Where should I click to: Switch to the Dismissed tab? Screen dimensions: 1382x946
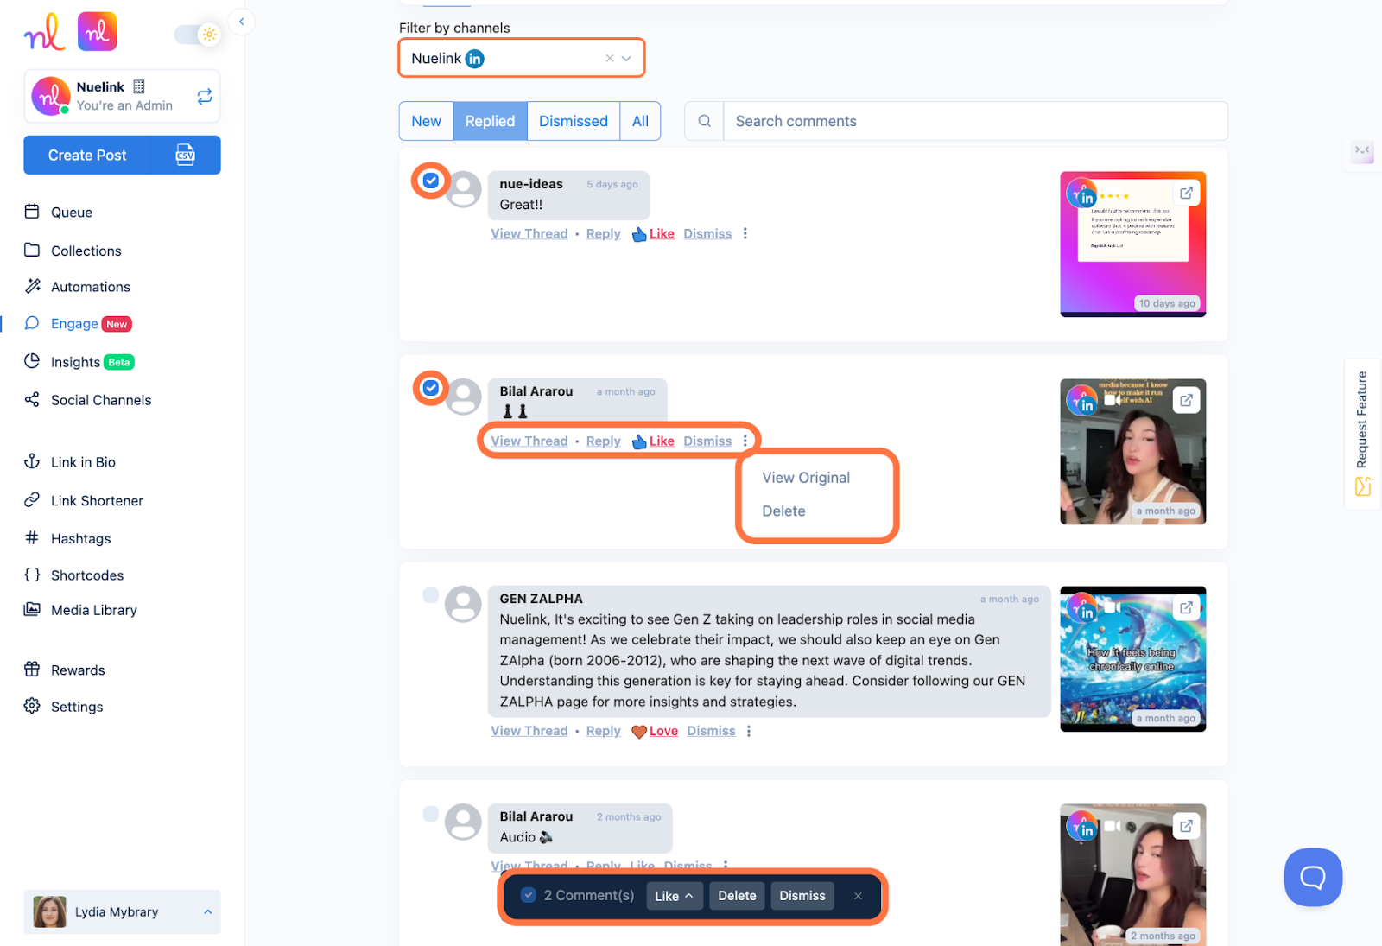click(x=574, y=121)
